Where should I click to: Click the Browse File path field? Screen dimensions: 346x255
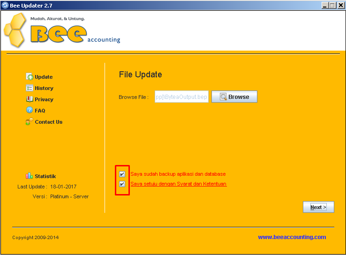[181, 97]
